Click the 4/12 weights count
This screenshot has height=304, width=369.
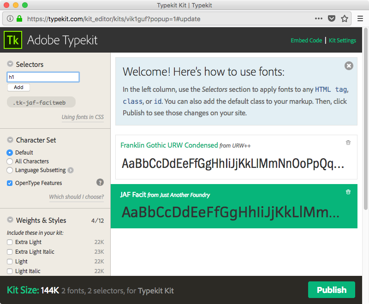[x=97, y=221]
